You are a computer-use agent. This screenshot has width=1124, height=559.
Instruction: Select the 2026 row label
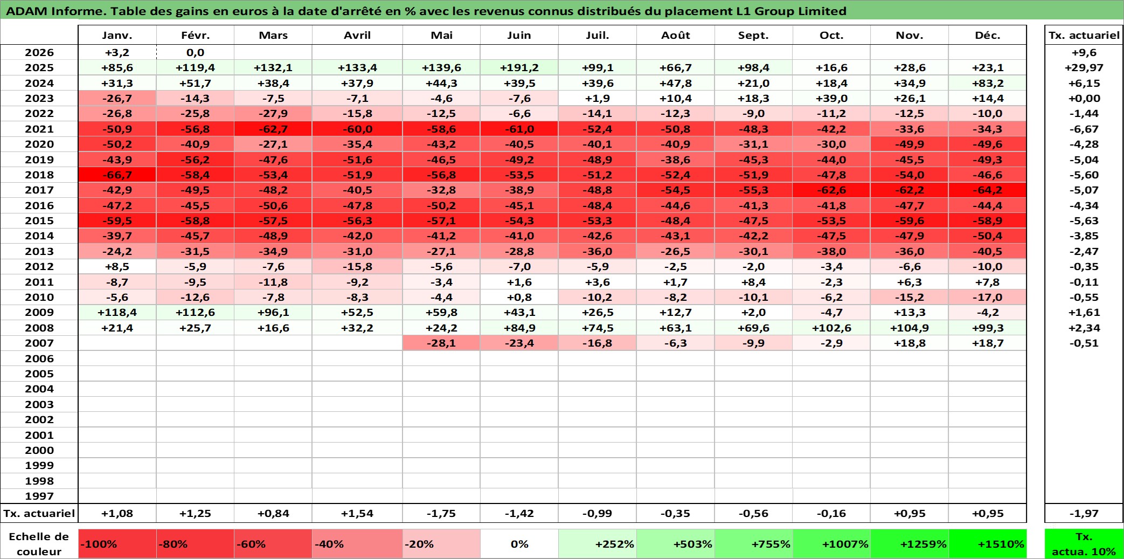point(39,52)
